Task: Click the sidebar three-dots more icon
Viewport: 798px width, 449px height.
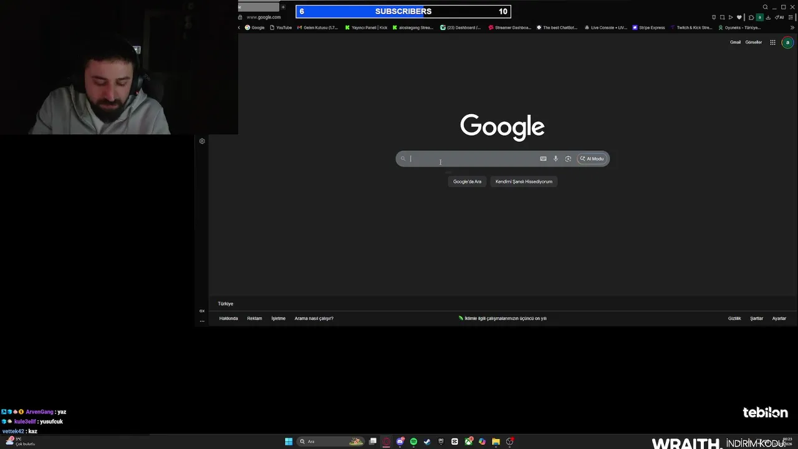Action: (x=202, y=321)
